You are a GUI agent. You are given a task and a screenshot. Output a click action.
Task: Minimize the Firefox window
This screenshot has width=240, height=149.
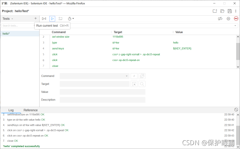(214, 3)
